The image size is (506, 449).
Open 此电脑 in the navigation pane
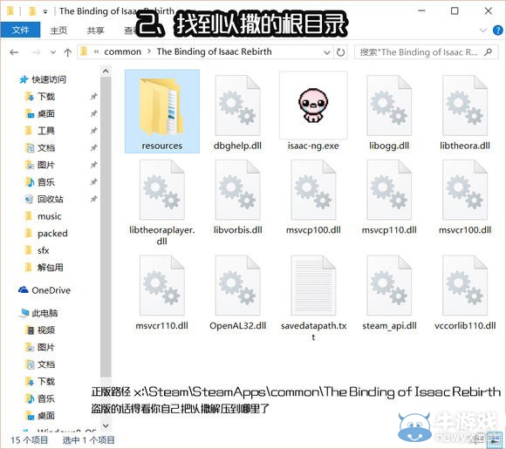click(38, 313)
